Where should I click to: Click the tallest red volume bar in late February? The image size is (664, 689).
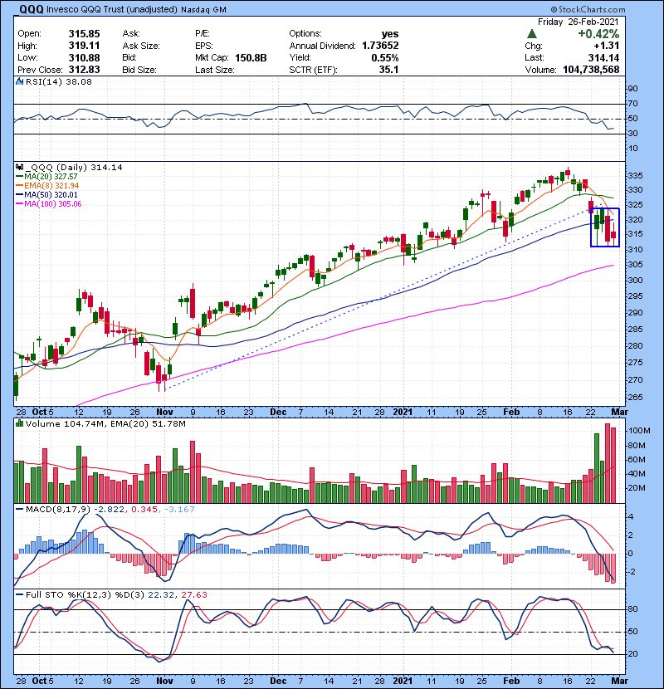click(x=608, y=463)
